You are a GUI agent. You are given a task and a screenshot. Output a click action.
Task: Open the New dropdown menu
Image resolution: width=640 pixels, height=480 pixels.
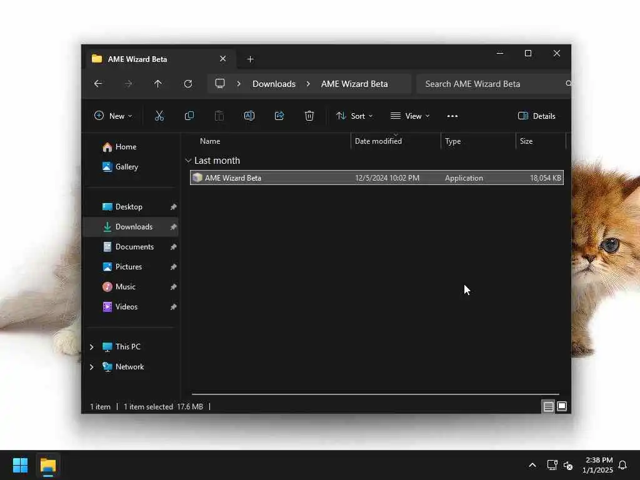pyautogui.click(x=113, y=116)
